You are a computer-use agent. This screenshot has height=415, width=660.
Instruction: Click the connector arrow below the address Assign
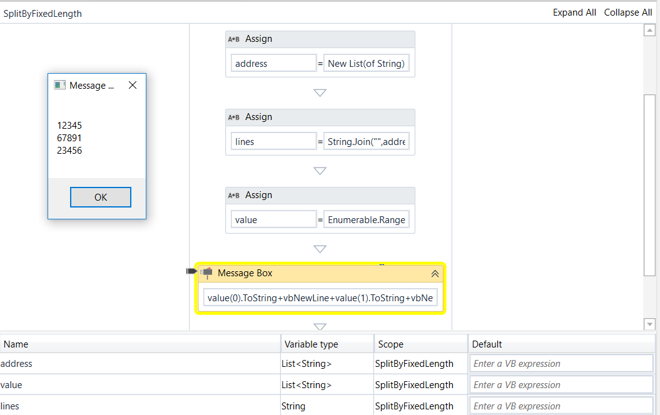pyautogui.click(x=320, y=92)
